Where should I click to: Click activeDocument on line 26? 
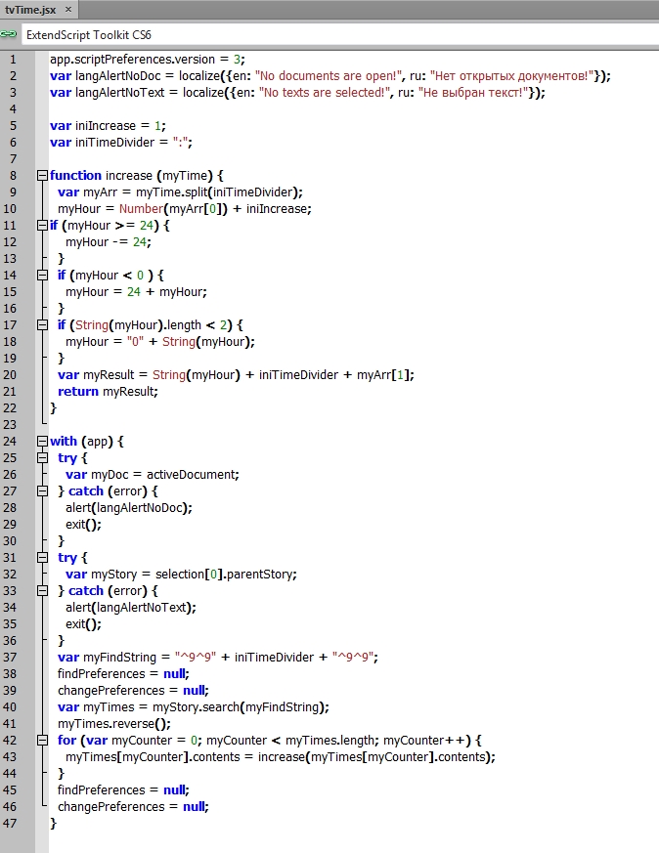[x=191, y=474]
